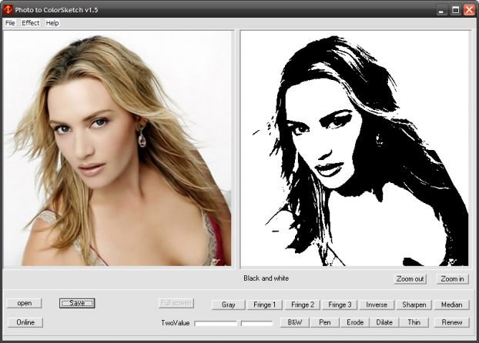Click the app icon in title bar
The image size is (479, 343).
click(x=8, y=10)
